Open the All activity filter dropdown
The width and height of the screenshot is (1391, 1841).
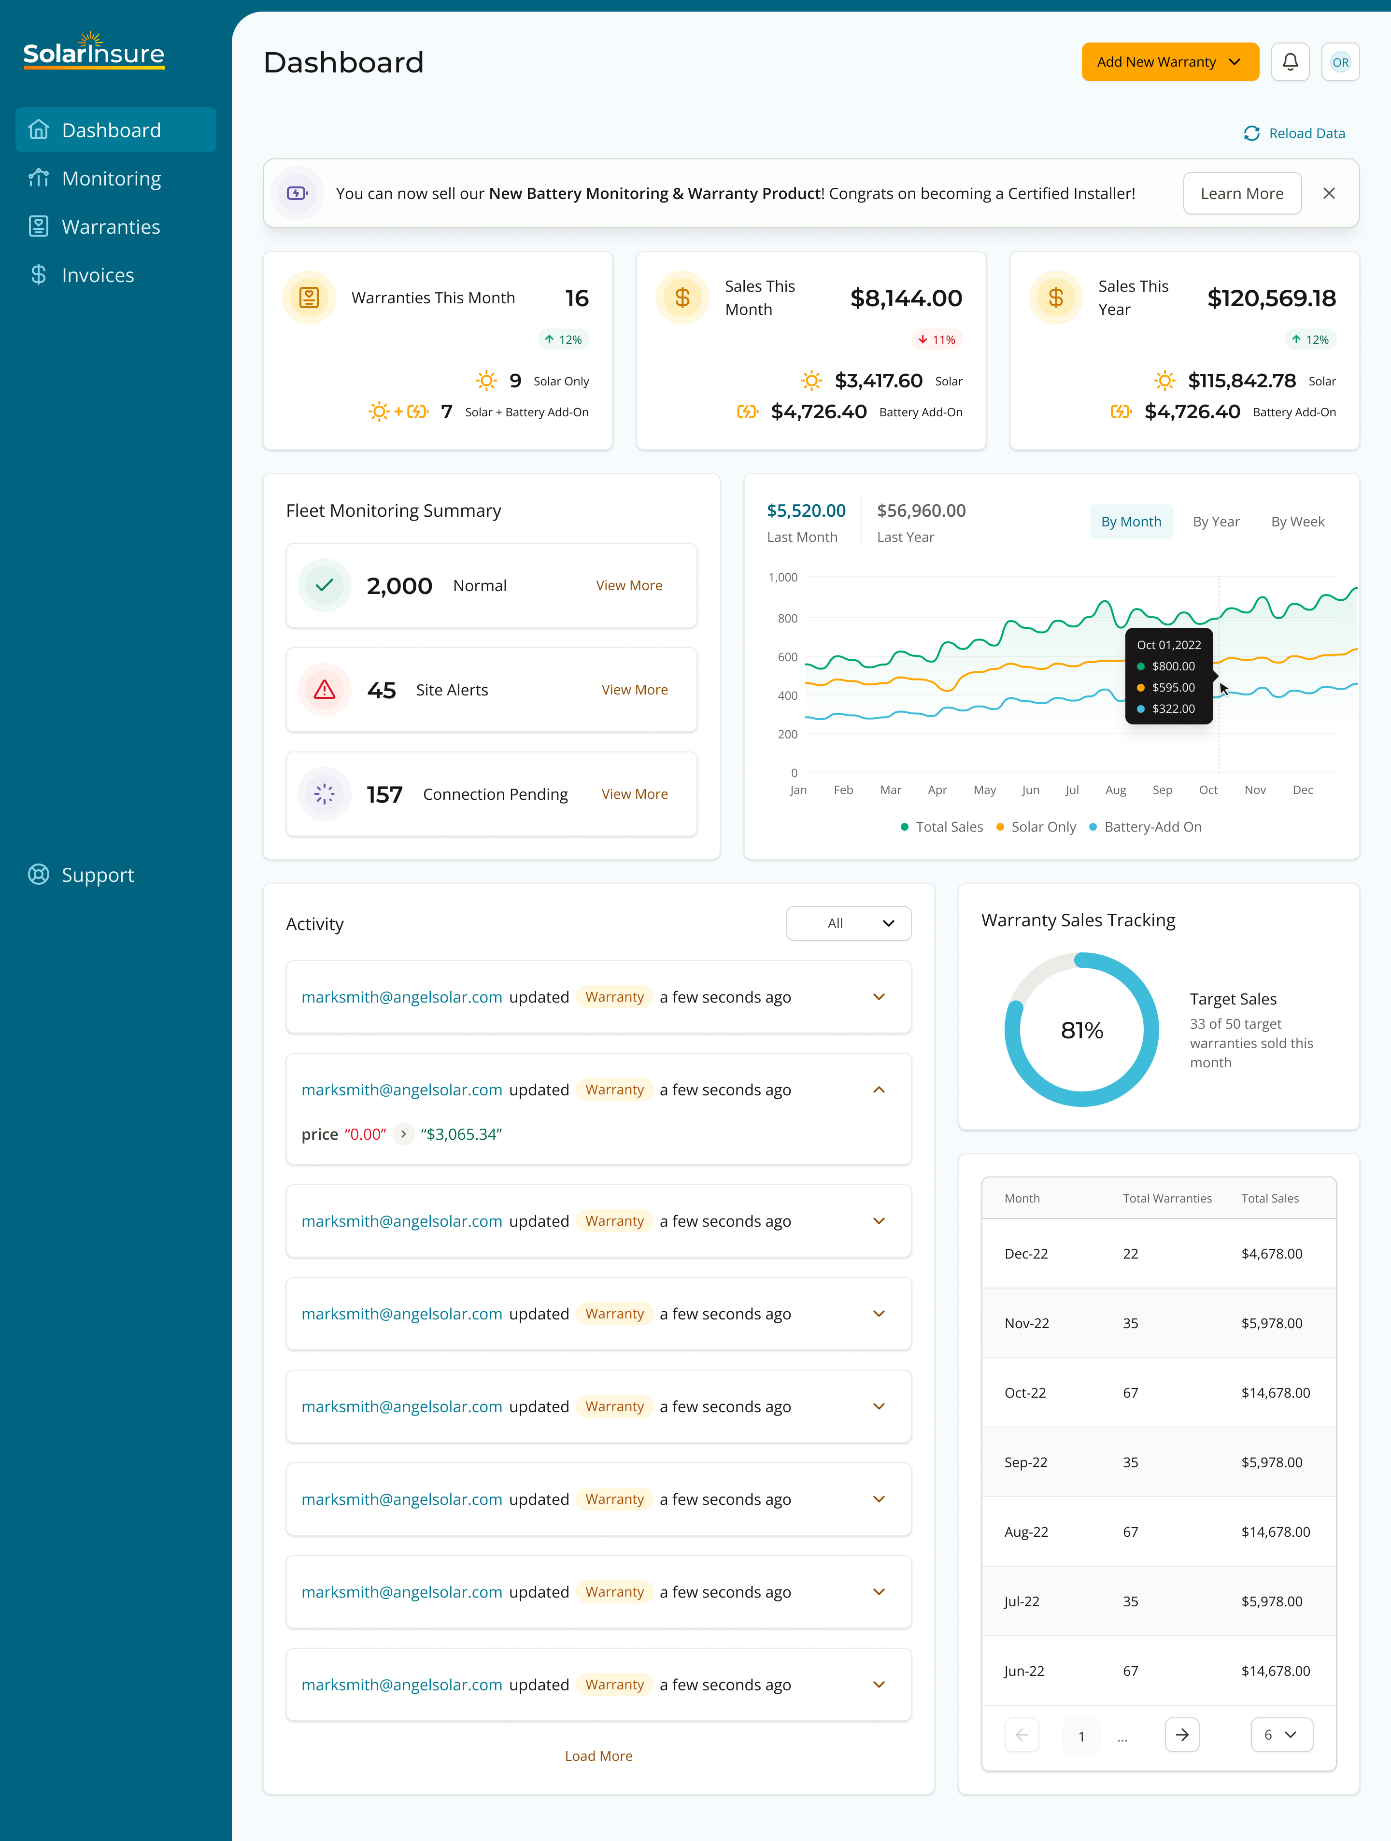coord(848,923)
